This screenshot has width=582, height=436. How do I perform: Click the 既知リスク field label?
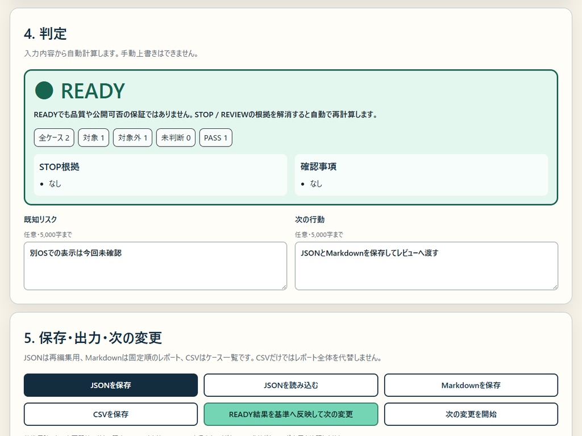click(x=40, y=220)
